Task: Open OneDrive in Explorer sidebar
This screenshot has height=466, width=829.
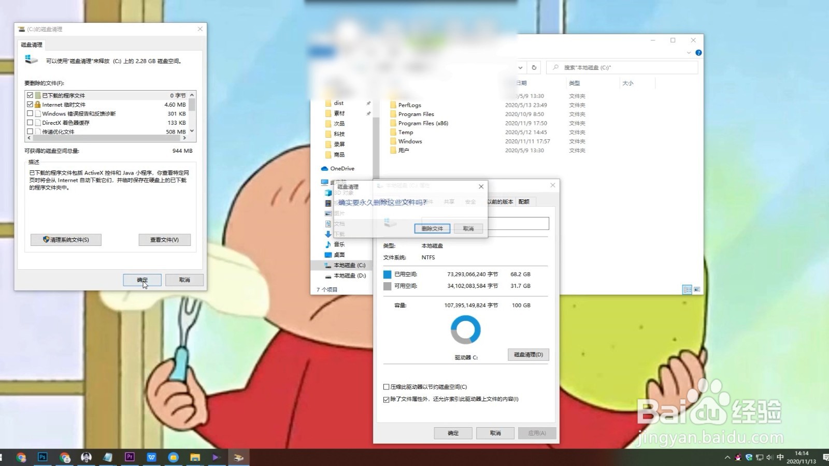Action: pyautogui.click(x=338, y=168)
